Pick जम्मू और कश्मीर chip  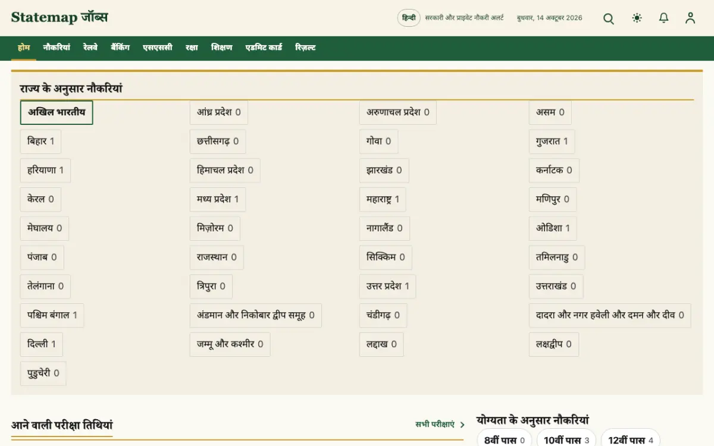tap(230, 344)
